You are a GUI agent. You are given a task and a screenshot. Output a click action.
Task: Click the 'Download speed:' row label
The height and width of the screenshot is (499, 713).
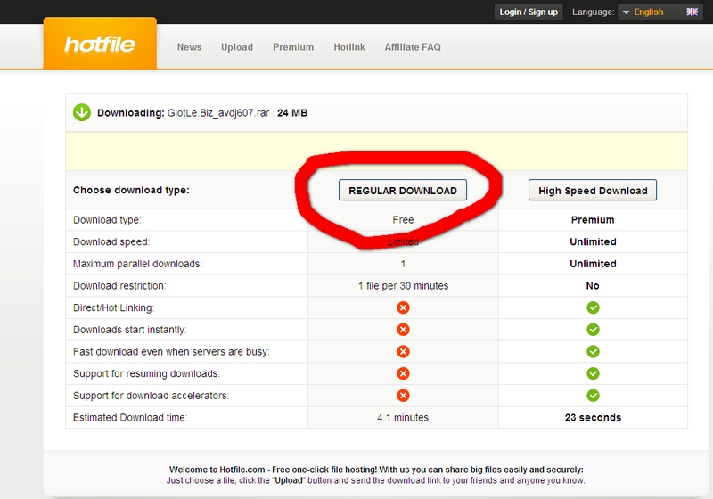[111, 241]
